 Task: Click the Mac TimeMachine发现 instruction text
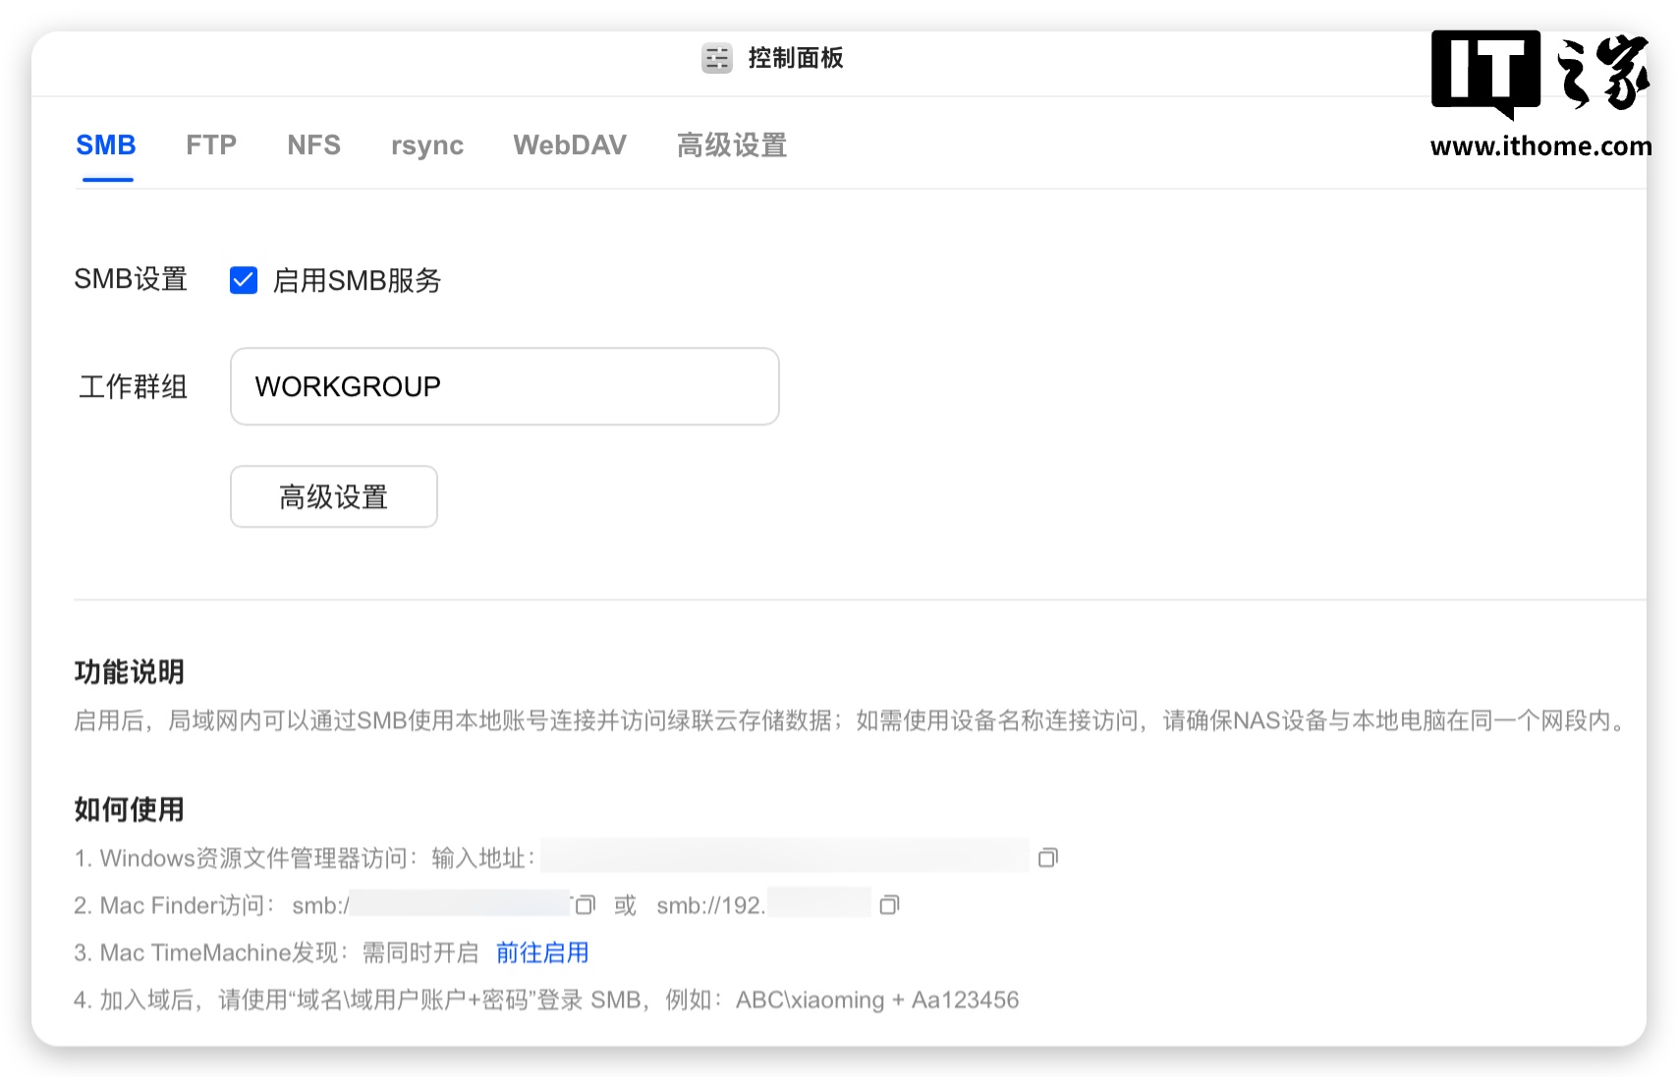276,952
